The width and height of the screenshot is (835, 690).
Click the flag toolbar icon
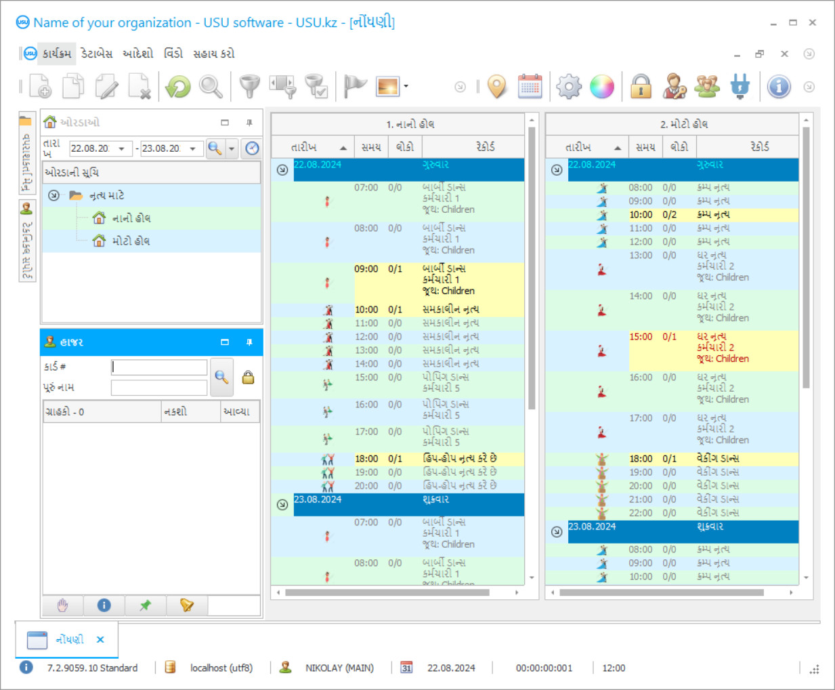[x=355, y=87]
